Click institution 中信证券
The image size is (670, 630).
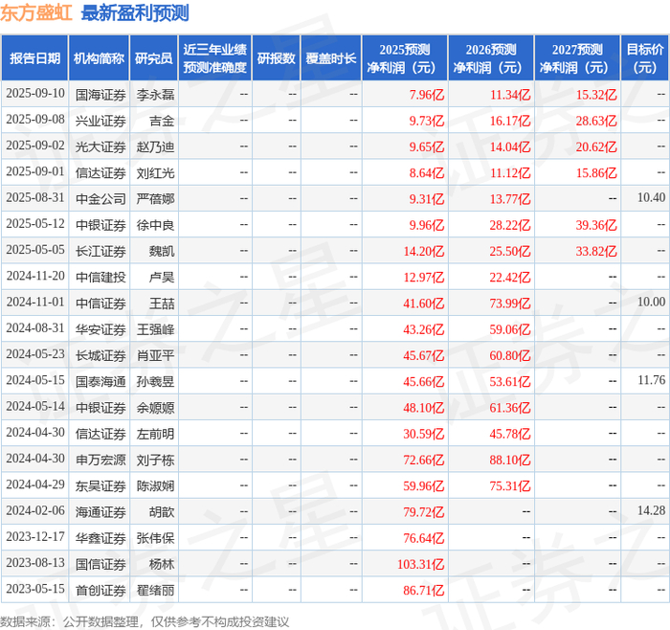100,304
